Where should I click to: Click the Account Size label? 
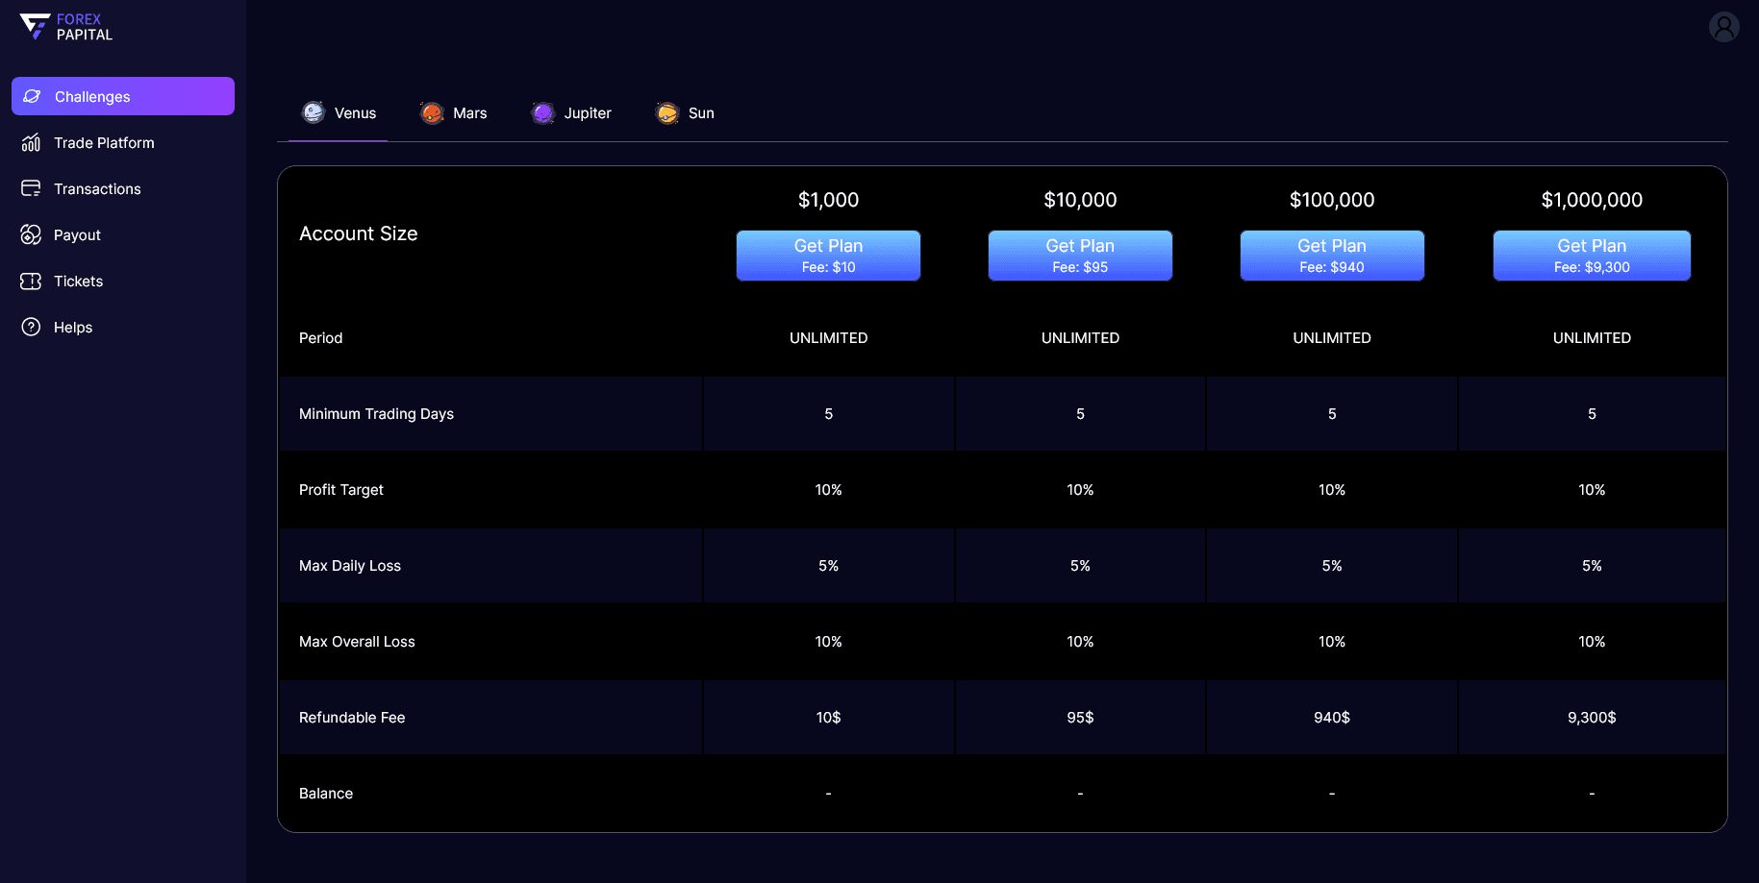click(x=358, y=233)
